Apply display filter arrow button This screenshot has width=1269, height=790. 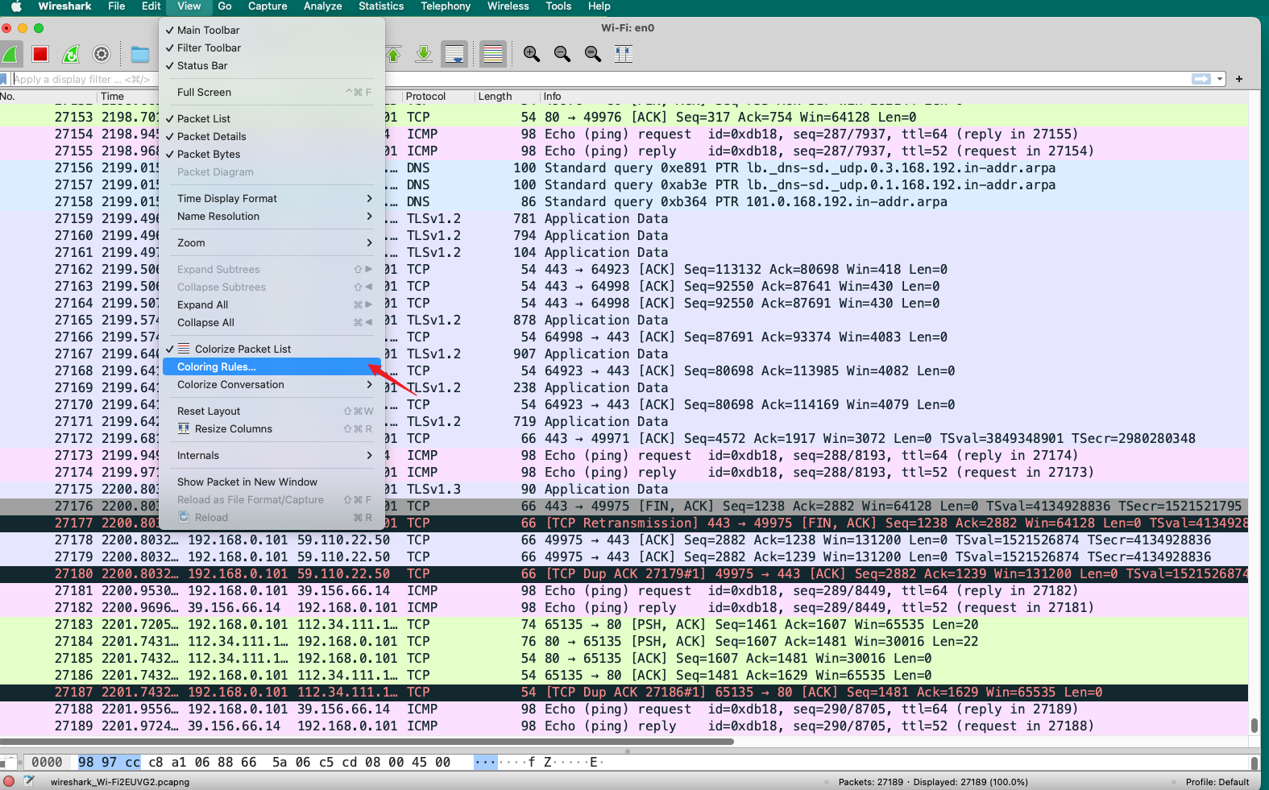1201,79
